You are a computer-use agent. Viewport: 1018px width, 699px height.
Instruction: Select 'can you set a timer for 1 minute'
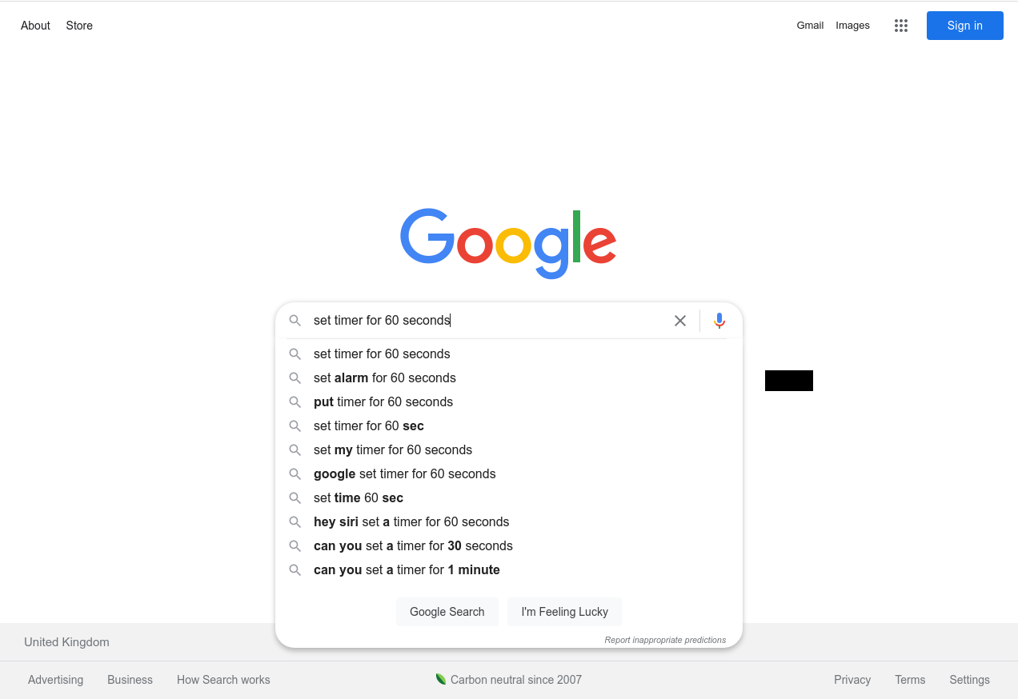(x=509, y=570)
